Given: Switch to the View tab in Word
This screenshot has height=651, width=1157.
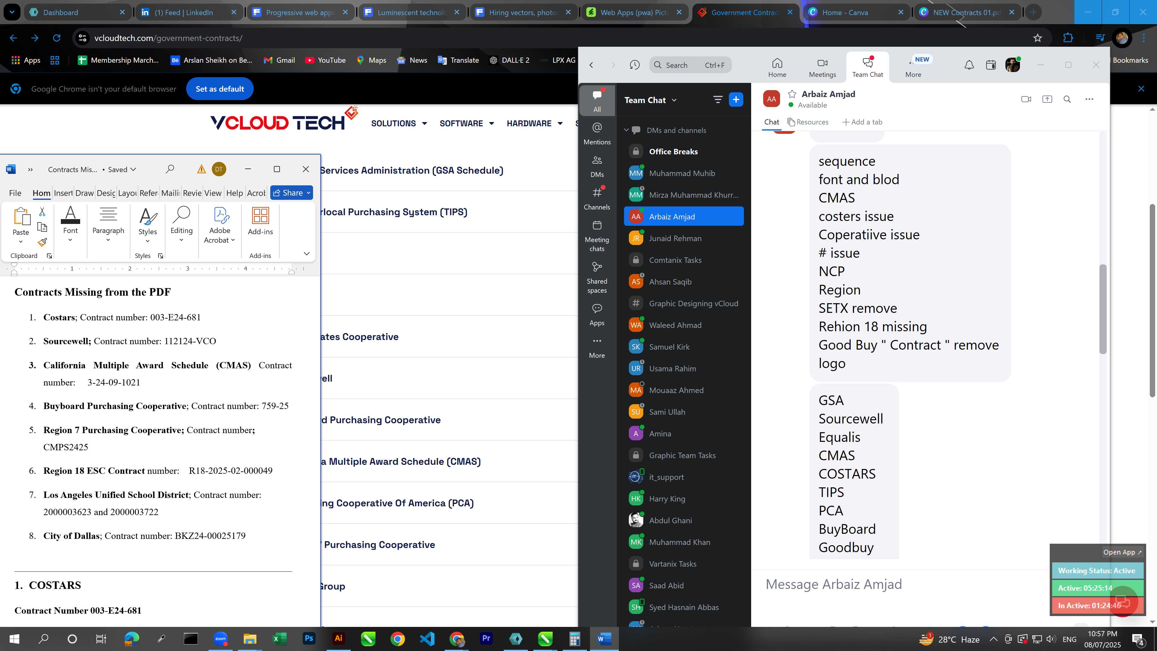Looking at the screenshot, I should [213, 193].
